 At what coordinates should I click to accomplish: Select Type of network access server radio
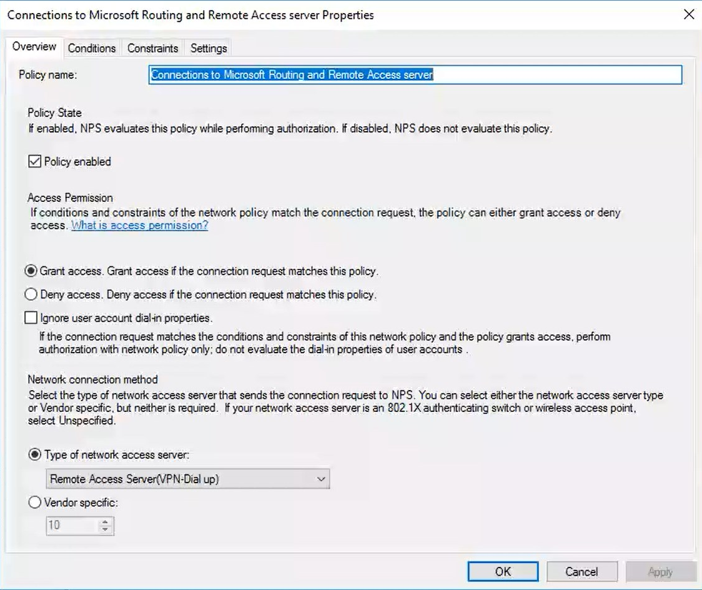[x=36, y=455]
